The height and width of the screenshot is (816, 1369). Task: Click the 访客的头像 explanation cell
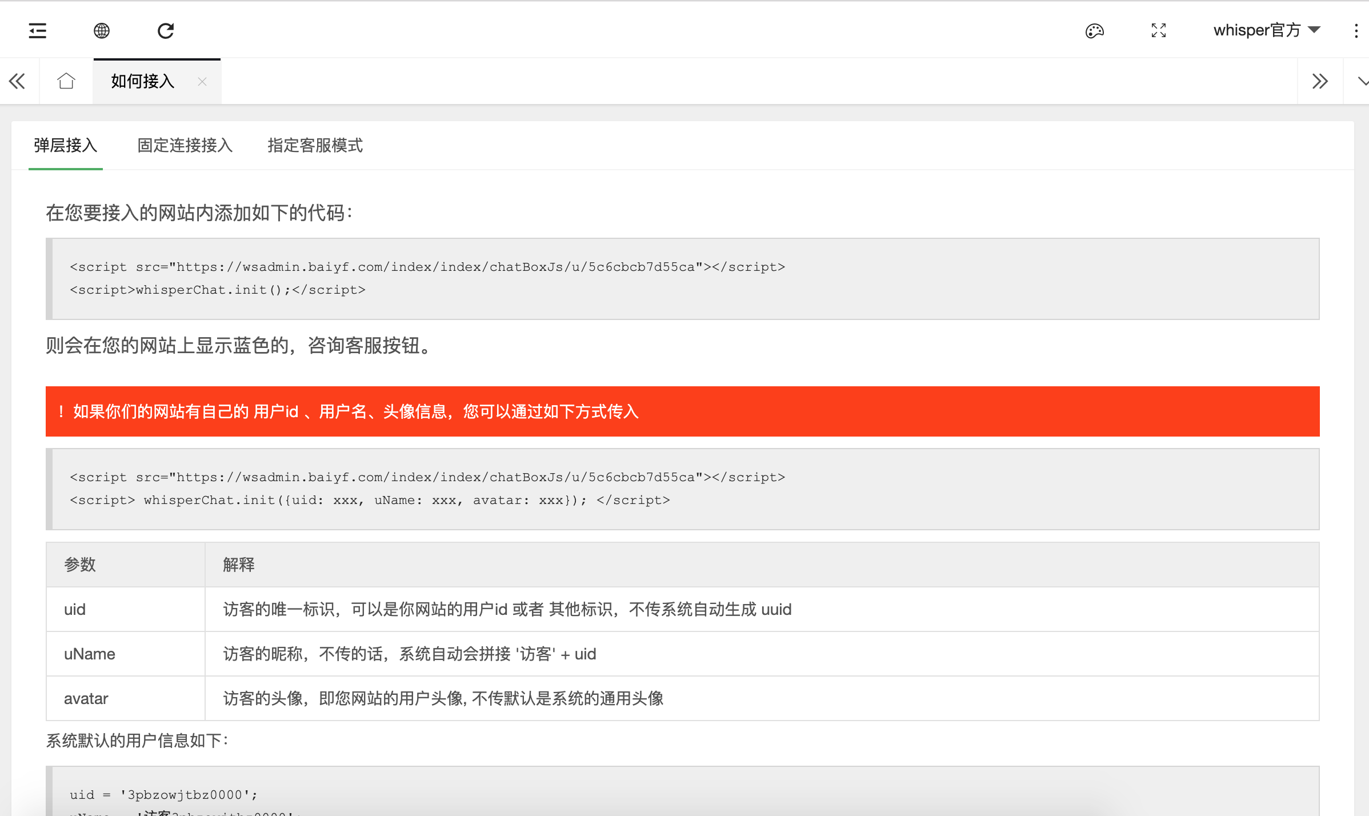tap(762, 698)
